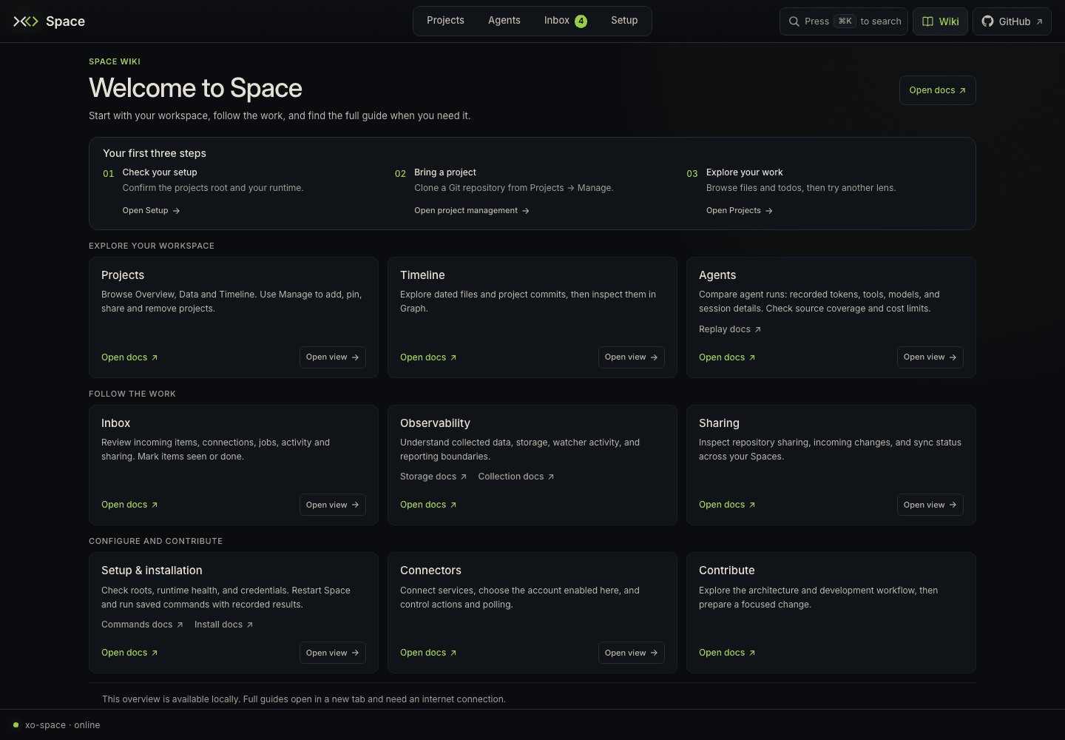Image resolution: width=1065 pixels, height=740 pixels.
Task: Open view for the Projects card
Action: click(x=333, y=357)
